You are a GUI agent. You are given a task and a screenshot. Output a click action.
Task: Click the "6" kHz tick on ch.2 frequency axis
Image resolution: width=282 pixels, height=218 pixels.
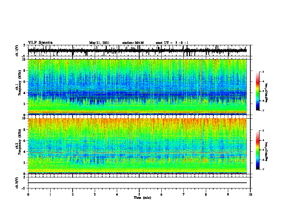point(25,141)
